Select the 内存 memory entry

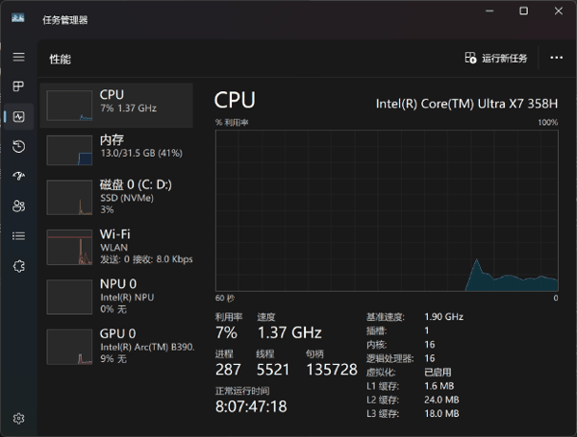[116, 150]
